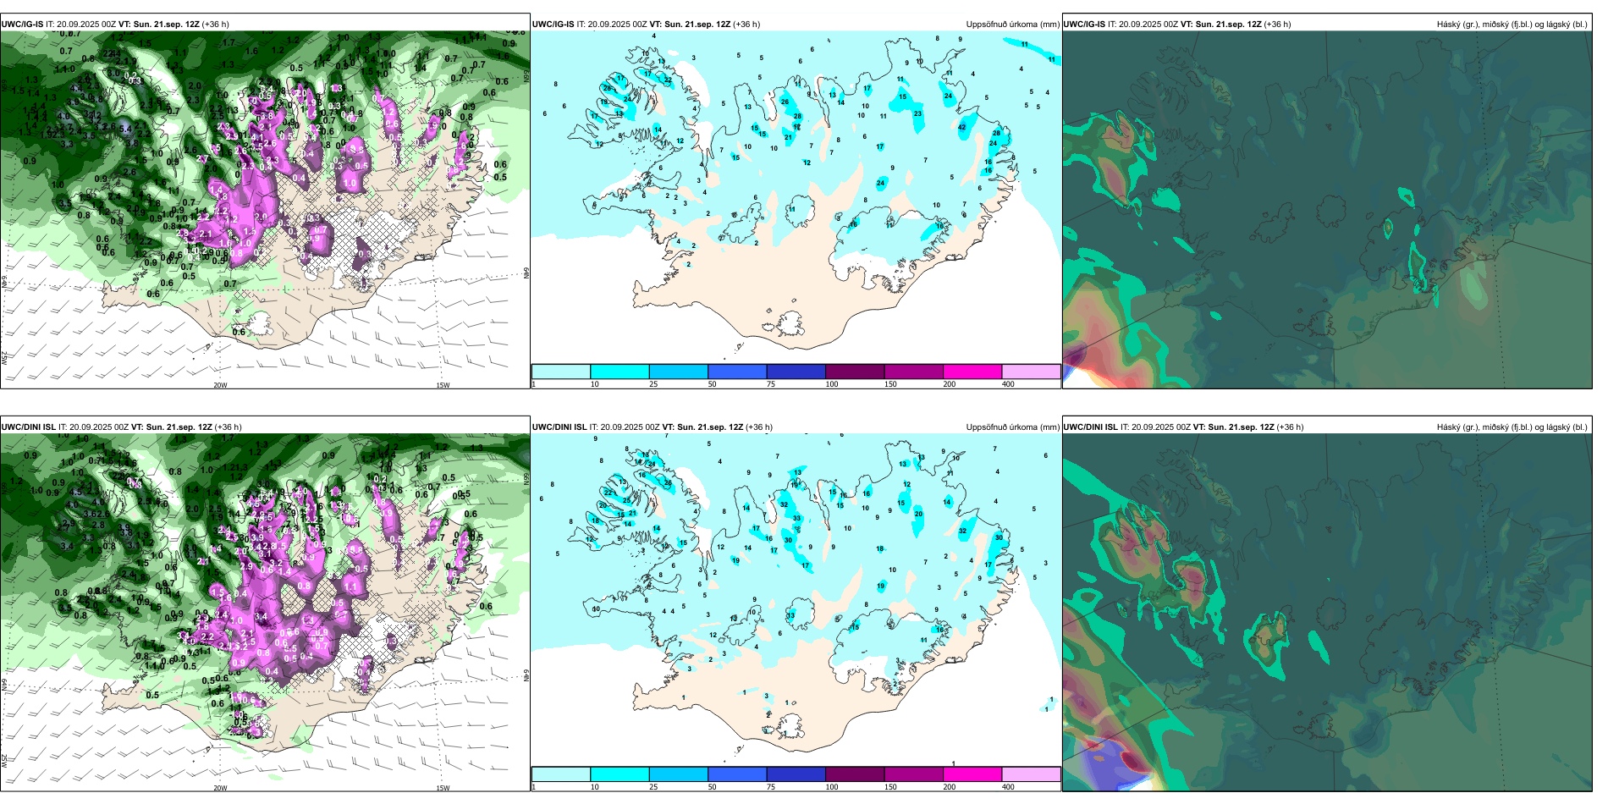1608x804 pixels.
Task: Select the 1–10 mm swatch in IG-IS legend
Action: (561, 372)
